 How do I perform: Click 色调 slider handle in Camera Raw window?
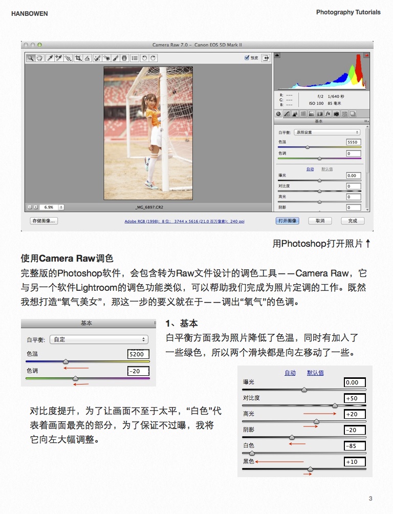click(320, 159)
